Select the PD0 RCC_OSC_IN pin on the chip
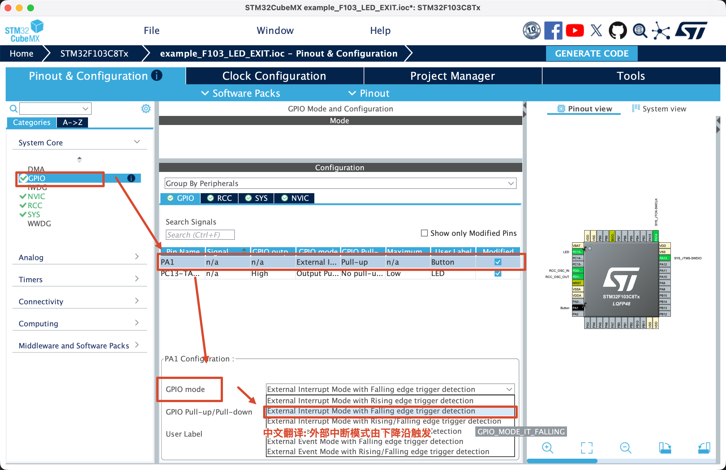Viewport: 726px width, 470px height. tap(577, 270)
